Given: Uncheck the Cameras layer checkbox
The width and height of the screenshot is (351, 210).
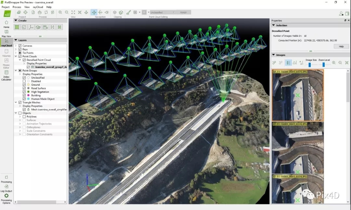Looking at the screenshot, I should click(20, 46).
